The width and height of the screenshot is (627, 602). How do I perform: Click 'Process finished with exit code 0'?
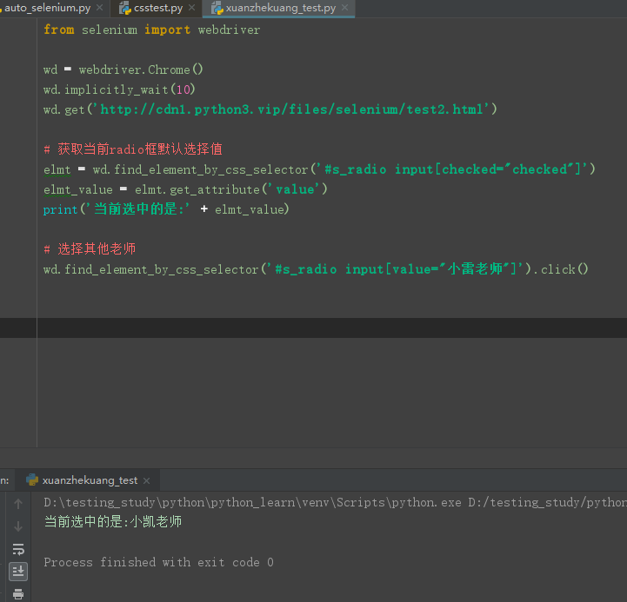coord(158,562)
